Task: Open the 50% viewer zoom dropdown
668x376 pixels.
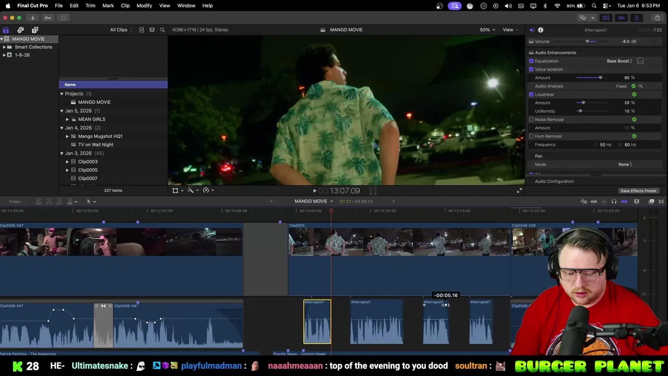Action: pyautogui.click(x=487, y=30)
